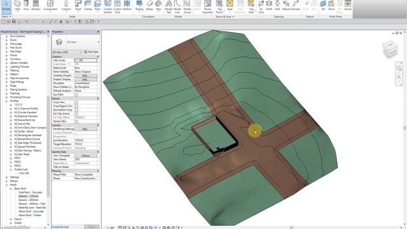
Task: Collapse the Graphics properties section
Action: [98, 57]
